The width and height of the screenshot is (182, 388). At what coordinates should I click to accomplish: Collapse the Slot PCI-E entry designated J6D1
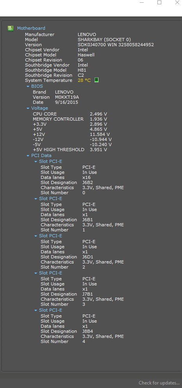pyautogui.click(x=36, y=236)
